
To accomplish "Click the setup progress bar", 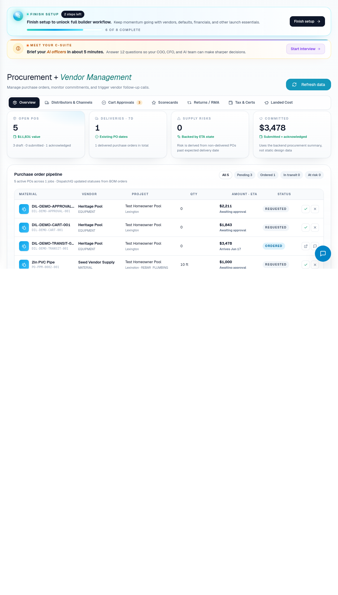I will coord(64,30).
